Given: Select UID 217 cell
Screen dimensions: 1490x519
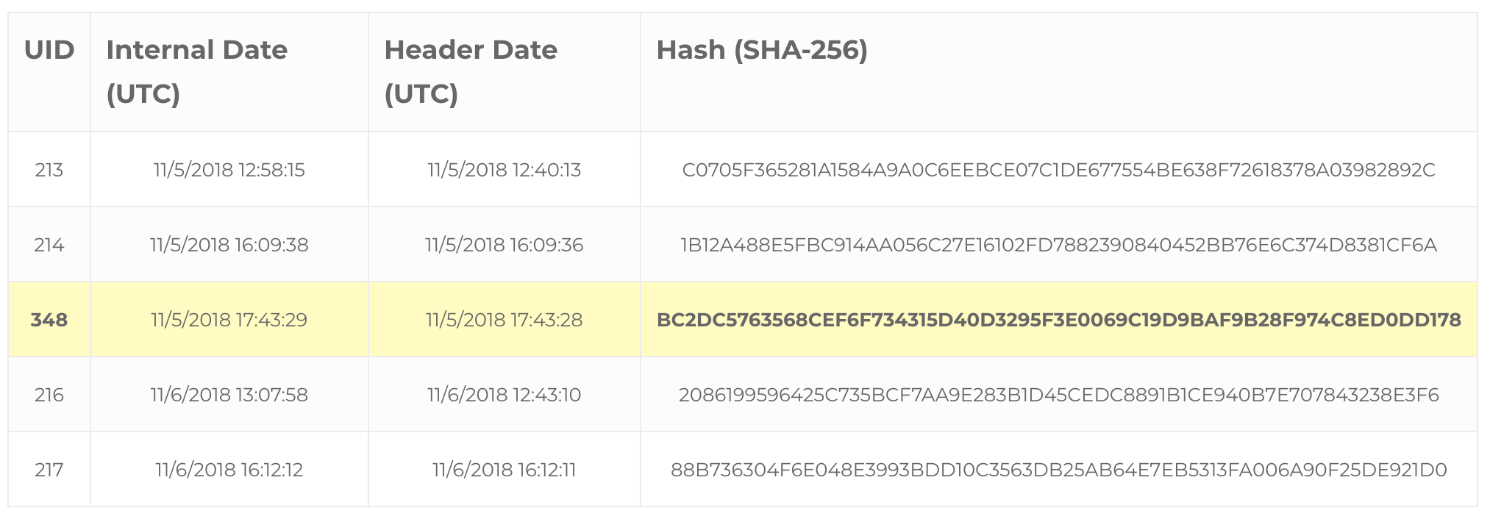Looking at the screenshot, I should coord(49,470).
